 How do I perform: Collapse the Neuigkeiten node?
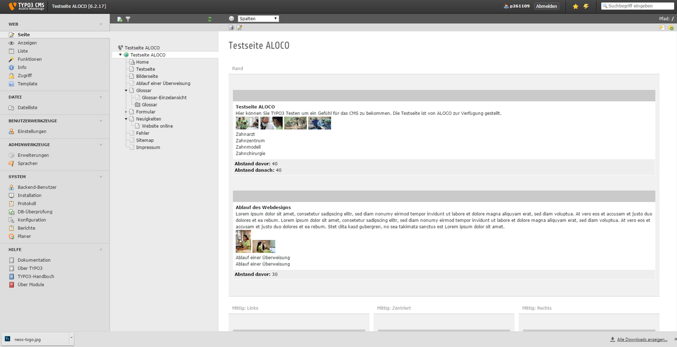tap(126, 119)
